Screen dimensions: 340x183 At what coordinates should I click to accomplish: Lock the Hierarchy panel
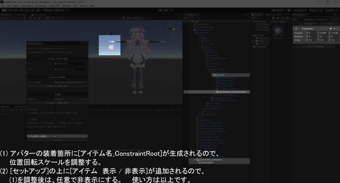(x=245, y=15)
